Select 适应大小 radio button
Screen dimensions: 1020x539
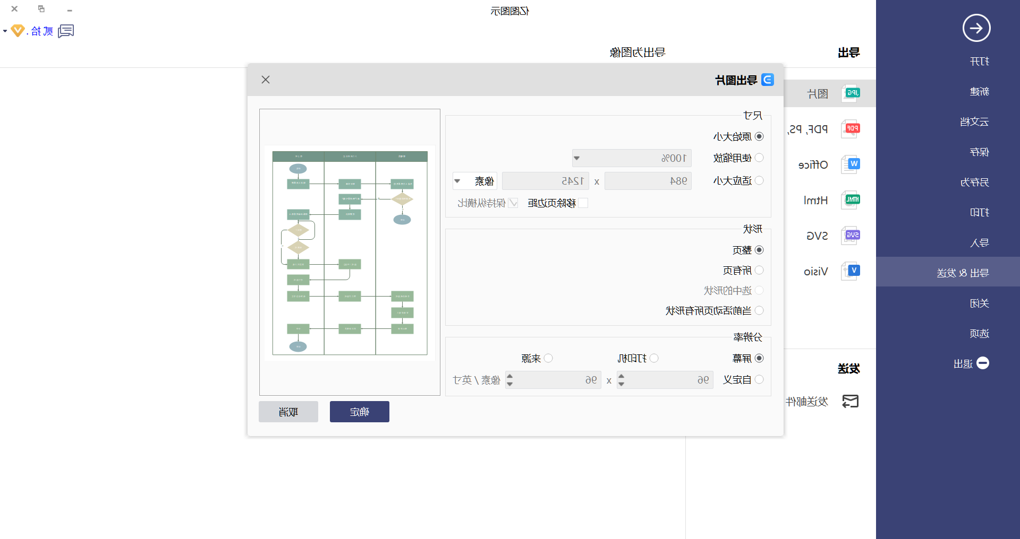[x=759, y=180]
